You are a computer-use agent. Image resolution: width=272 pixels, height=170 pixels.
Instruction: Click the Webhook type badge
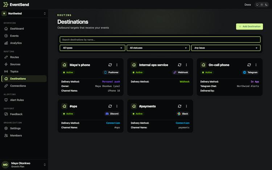(x=181, y=72)
